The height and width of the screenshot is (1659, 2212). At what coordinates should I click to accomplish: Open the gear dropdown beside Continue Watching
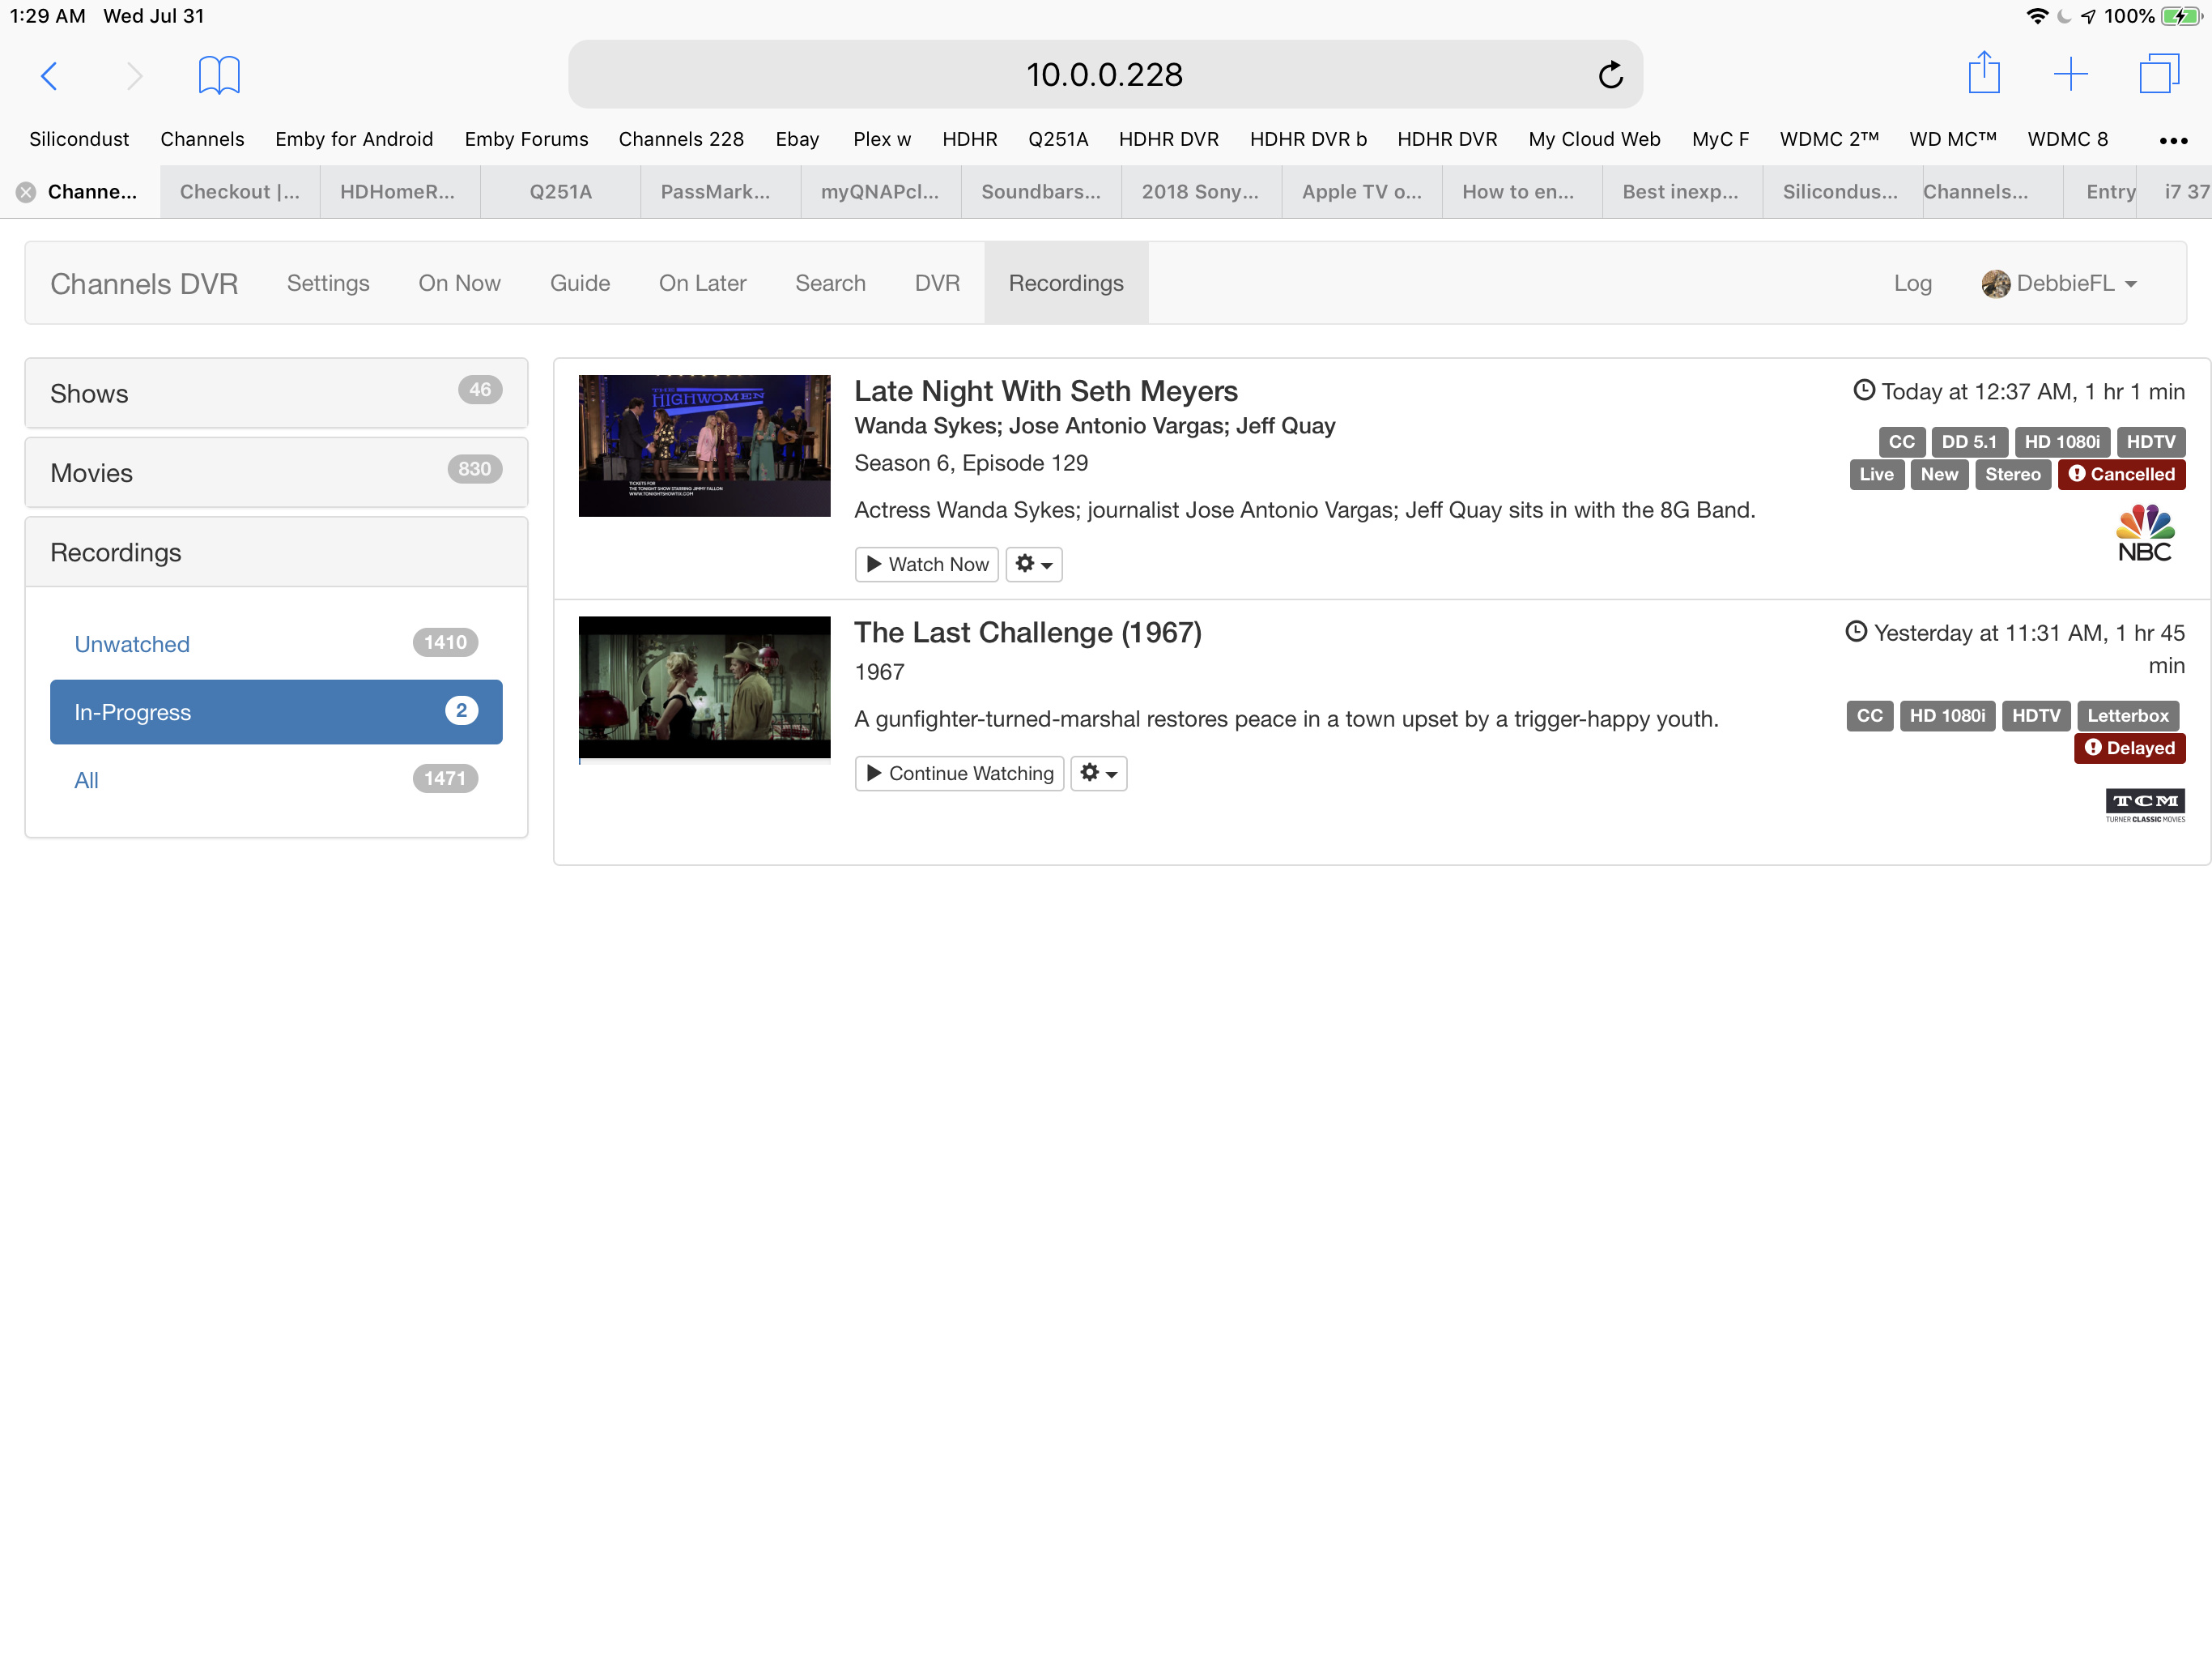(1098, 773)
